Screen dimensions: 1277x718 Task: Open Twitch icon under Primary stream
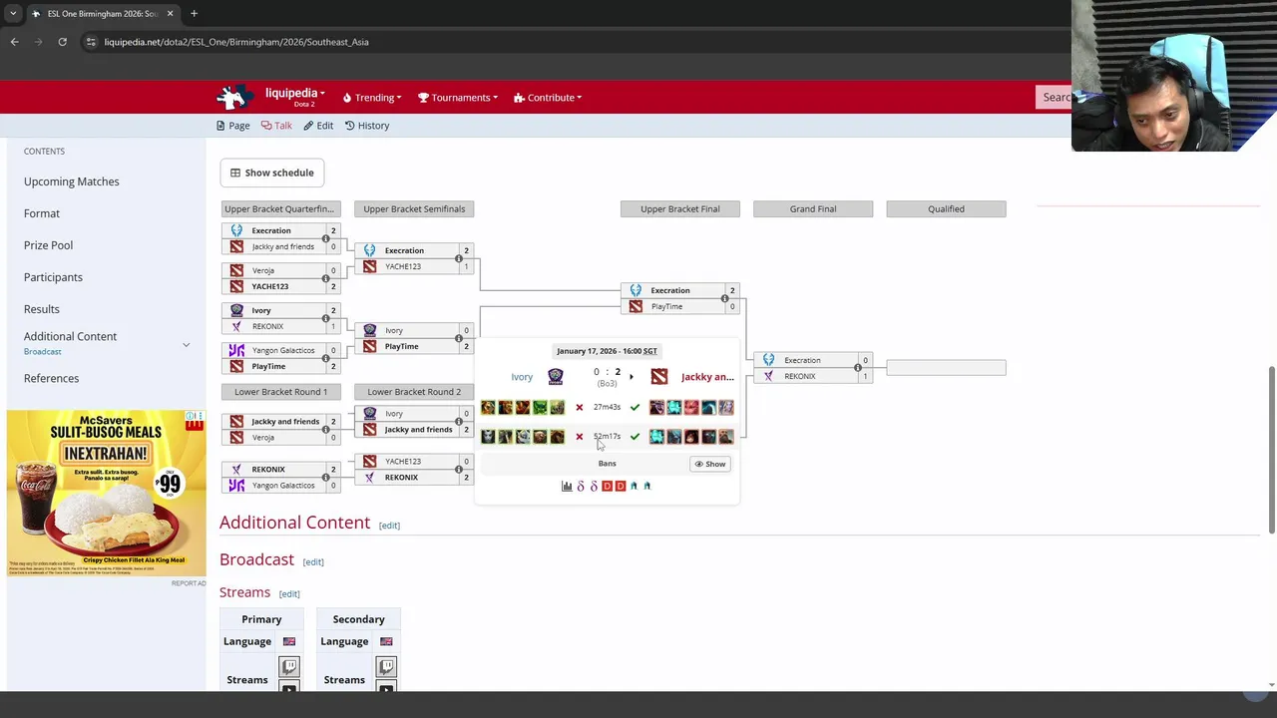pos(289,666)
